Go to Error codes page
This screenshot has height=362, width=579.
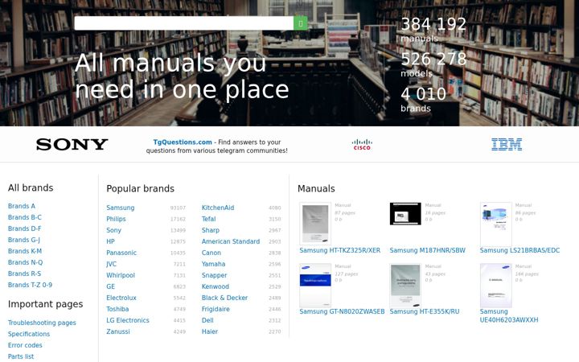coord(25,345)
